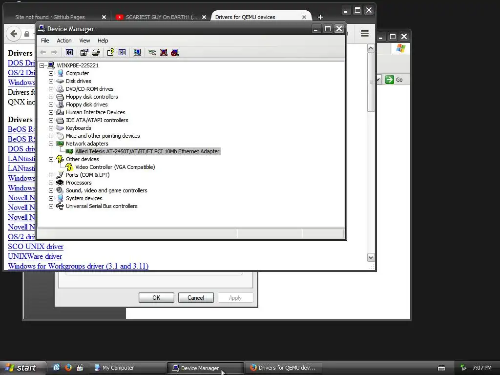Collapse the Network adapters node
This screenshot has width=500, height=375.
[x=51, y=144]
